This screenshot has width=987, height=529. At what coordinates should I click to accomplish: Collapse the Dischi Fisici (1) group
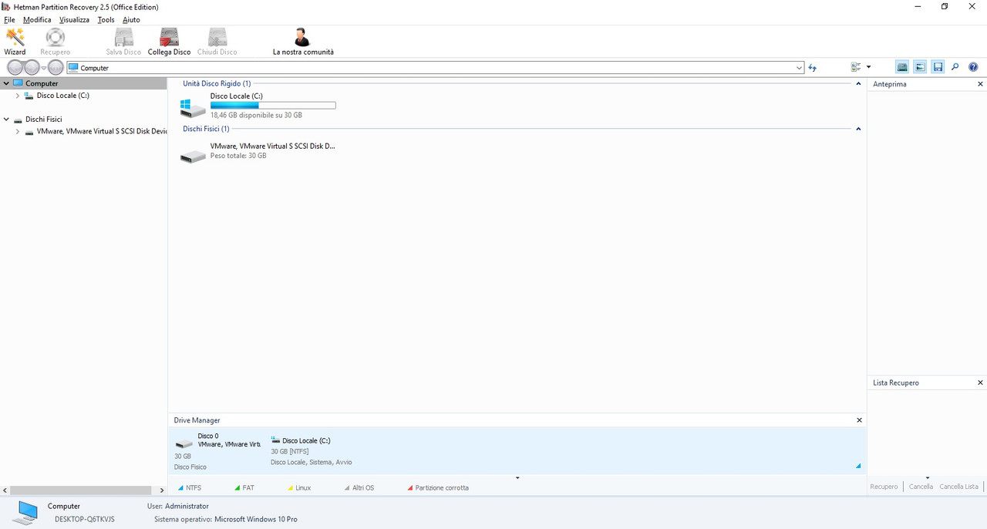(859, 129)
